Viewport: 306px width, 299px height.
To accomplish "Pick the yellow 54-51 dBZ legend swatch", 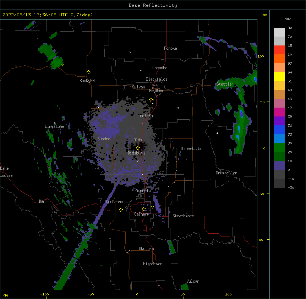I will [279, 76].
